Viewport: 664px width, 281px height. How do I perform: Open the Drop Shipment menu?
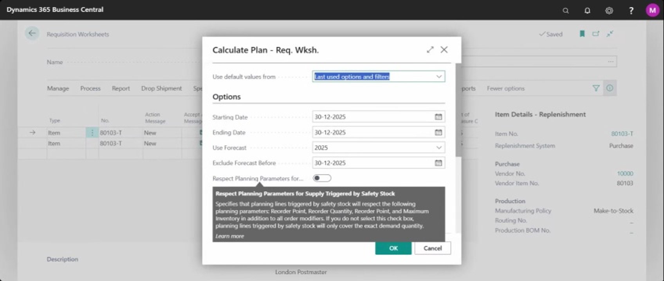161,89
